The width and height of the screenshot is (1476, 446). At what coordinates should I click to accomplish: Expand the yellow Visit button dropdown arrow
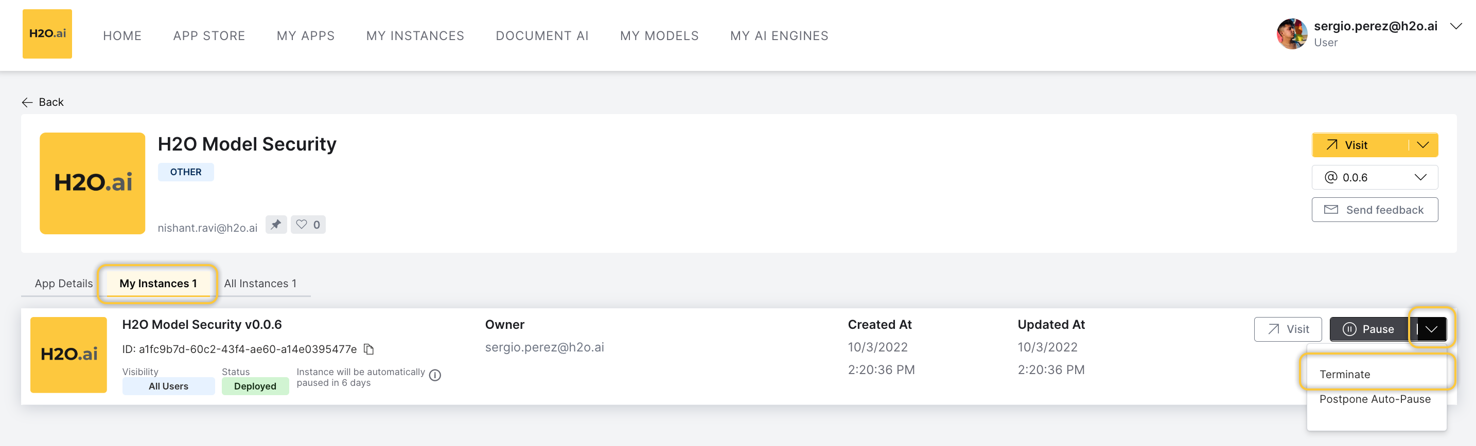(x=1422, y=145)
